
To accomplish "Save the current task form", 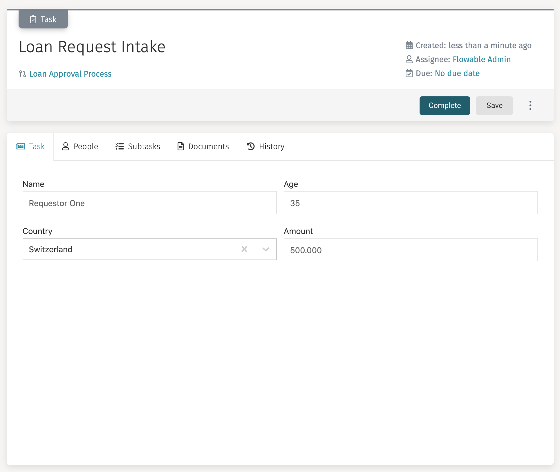I will (494, 105).
